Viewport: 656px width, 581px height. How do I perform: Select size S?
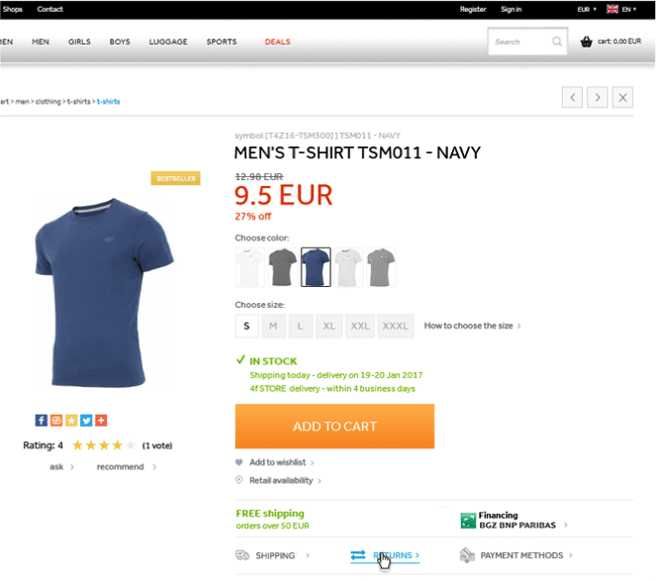point(246,326)
